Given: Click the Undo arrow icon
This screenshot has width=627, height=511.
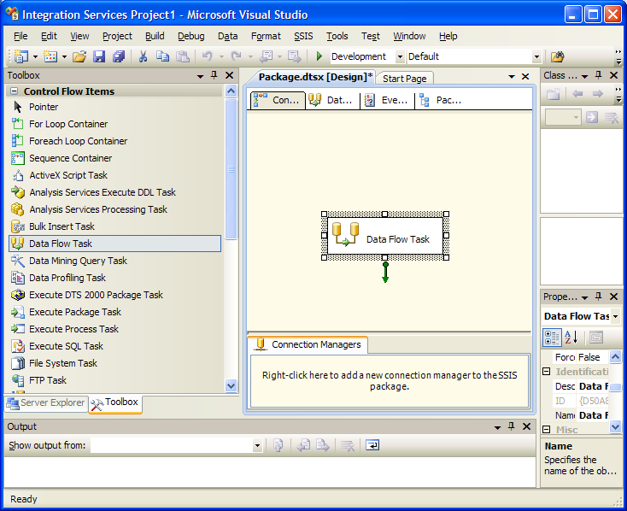Looking at the screenshot, I should [x=207, y=56].
